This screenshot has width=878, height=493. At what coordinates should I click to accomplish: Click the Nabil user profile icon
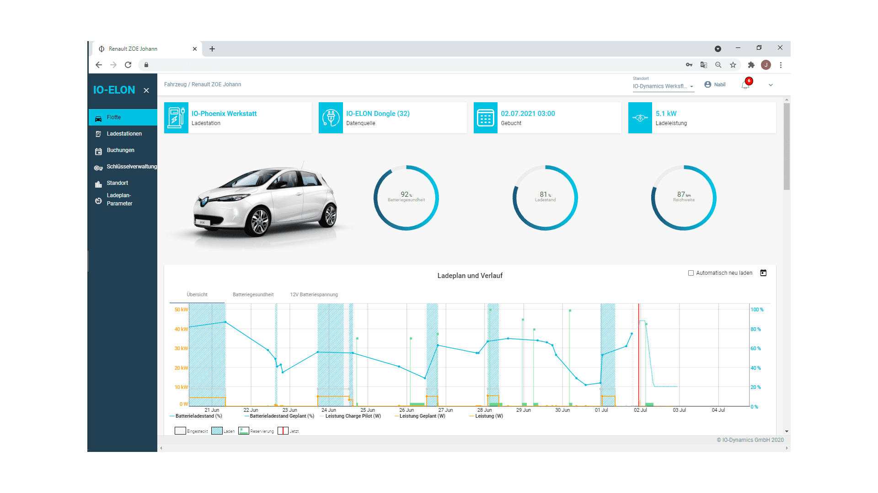[708, 84]
